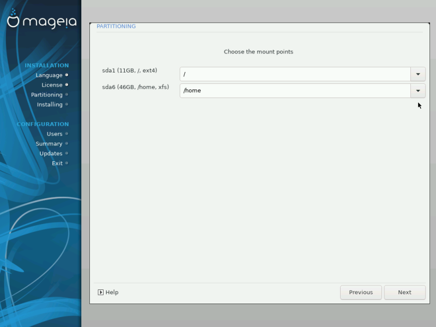The height and width of the screenshot is (327, 436).
Task: Click the Next button
Action: [x=404, y=292]
